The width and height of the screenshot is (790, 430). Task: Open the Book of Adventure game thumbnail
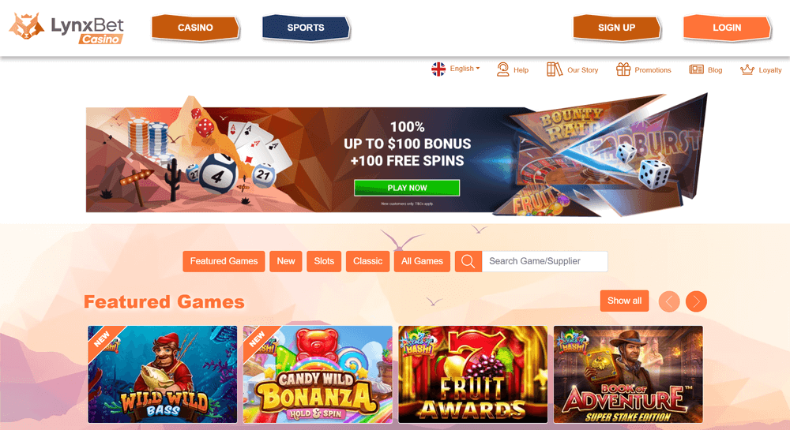pos(628,374)
